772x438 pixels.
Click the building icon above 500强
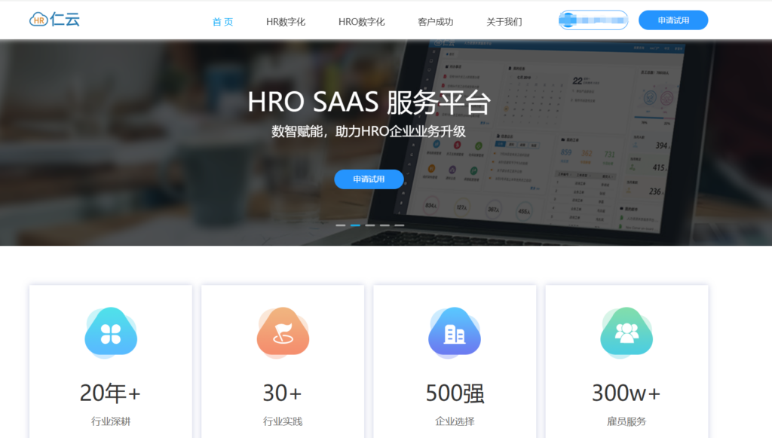(454, 332)
